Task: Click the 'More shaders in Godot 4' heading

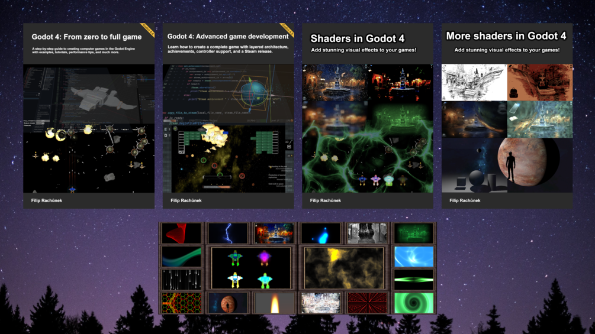Action: 506,36
